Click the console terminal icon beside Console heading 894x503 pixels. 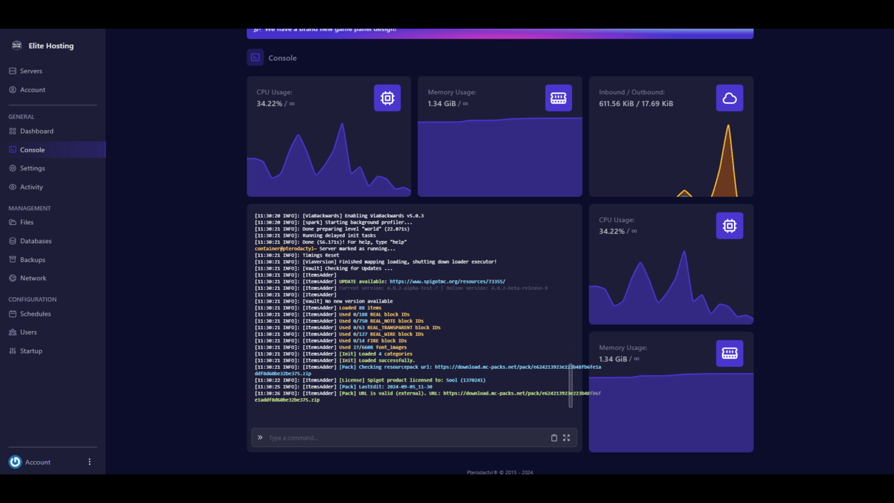[x=255, y=58]
